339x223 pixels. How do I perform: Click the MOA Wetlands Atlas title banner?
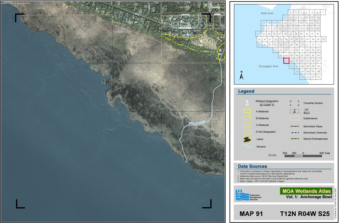[x=306, y=191]
